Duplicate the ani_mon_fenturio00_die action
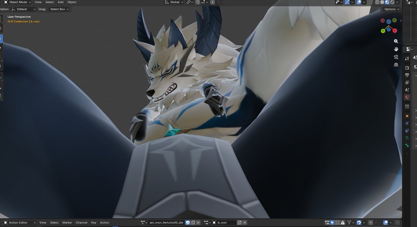Image resolution: width=417 pixels, height=227 pixels. pos(193,222)
